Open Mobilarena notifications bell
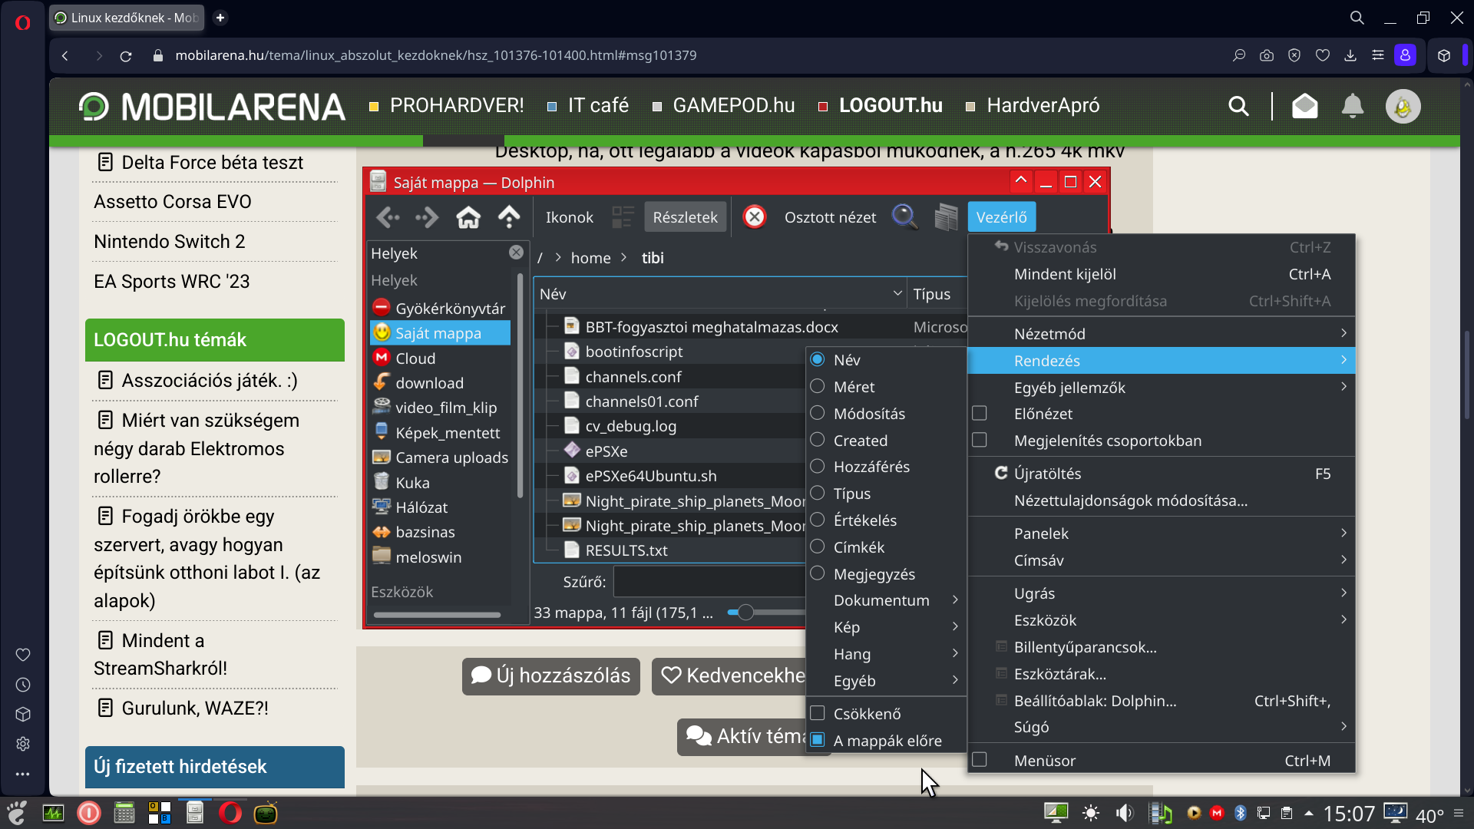 tap(1353, 106)
